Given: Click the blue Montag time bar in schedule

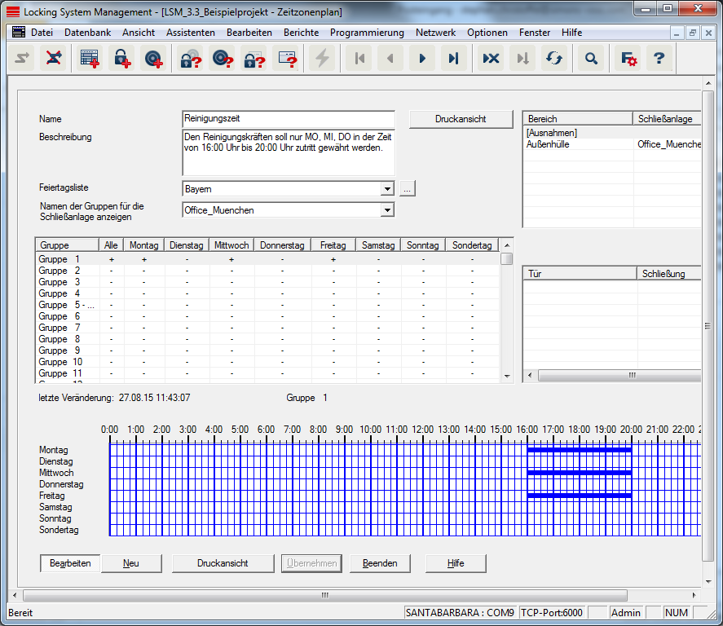Looking at the screenshot, I should [579, 450].
